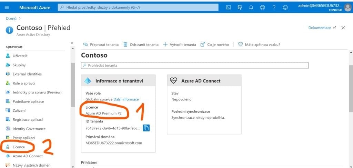This screenshot has width=353, height=168.
Task: Click Synchronizace nikdy neproběhla text
Action: click(x=198, y=117)
